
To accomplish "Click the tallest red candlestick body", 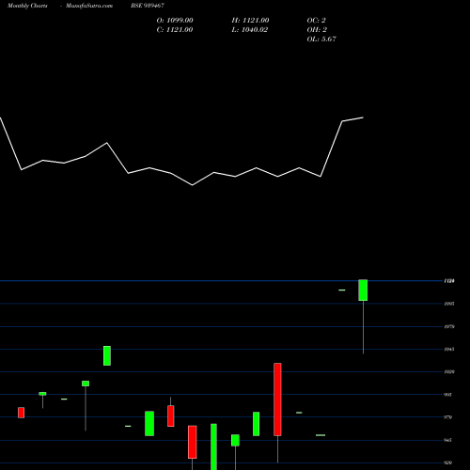I will tap(277, 399).
